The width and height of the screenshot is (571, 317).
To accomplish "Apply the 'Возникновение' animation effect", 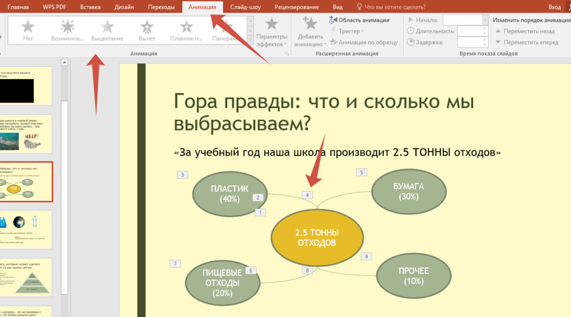I will [67, 30].
